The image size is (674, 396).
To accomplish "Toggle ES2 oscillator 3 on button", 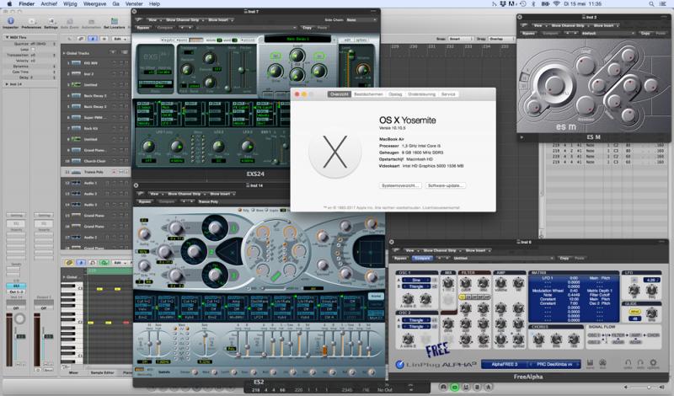I will click(x=235, y=276).
